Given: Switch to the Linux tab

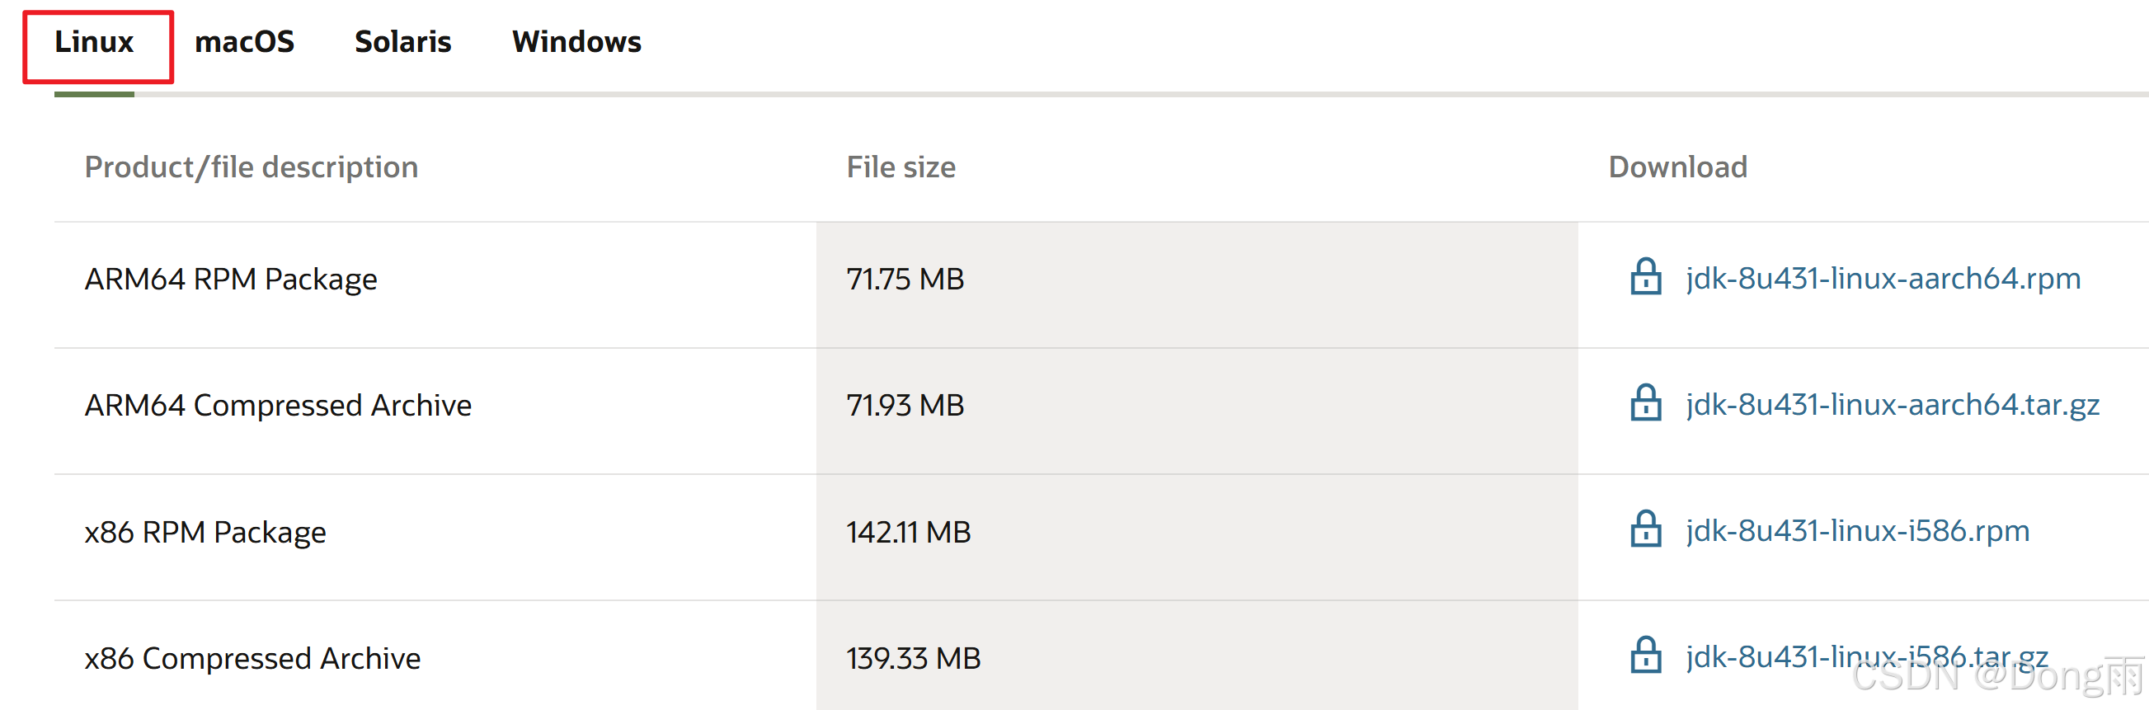Looking at the screenshot, I should (94, 42).
